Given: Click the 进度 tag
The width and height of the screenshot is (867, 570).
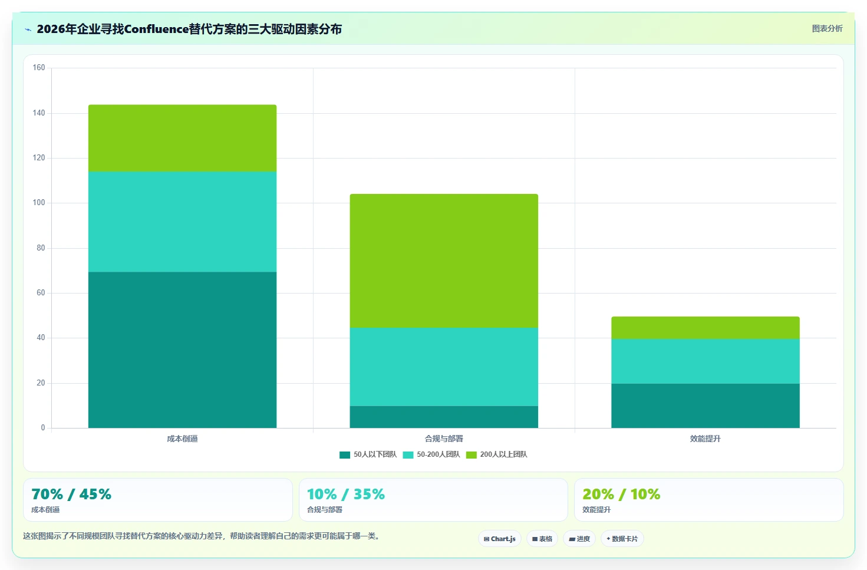Looking at the screenshot, I should pos(579,539).
